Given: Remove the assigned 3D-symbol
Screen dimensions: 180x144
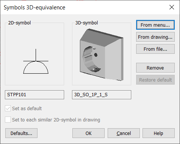Looking at the screenshot, I should [x=155, y=68].
